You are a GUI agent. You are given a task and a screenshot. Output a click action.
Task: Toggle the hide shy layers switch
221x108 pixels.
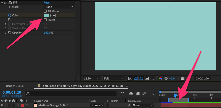[x=131, y=93]
